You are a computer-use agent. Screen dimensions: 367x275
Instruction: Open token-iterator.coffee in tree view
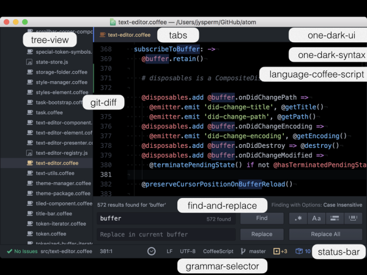(x=61, y=224)
